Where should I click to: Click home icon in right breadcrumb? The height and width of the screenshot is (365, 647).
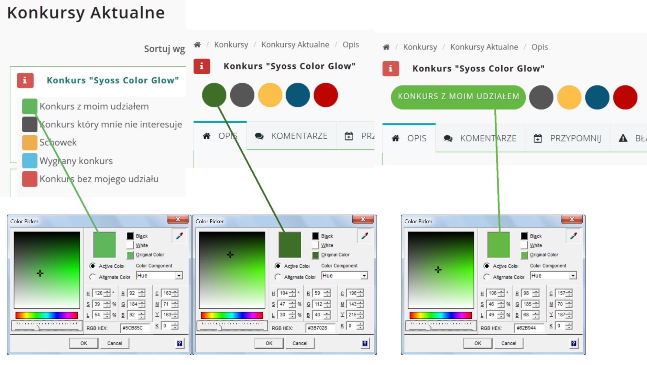386,47
